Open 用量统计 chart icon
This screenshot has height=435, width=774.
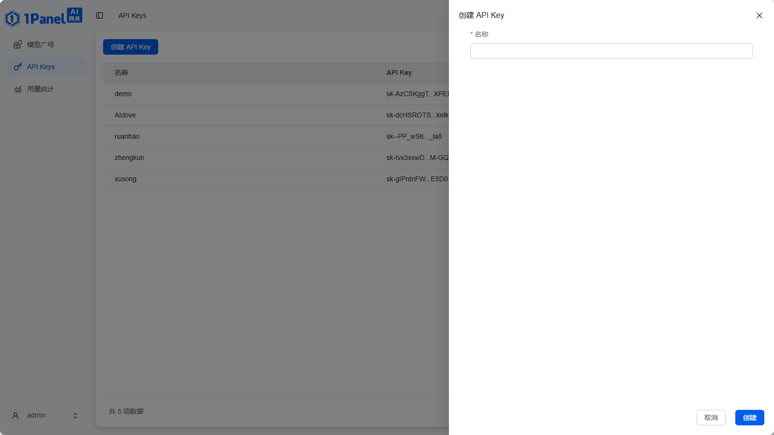pyautogui.click(x=18, y=89)
